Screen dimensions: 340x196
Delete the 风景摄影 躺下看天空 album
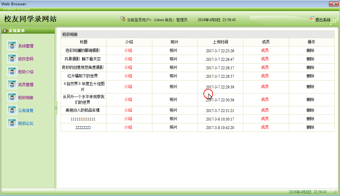click(310, 59)
